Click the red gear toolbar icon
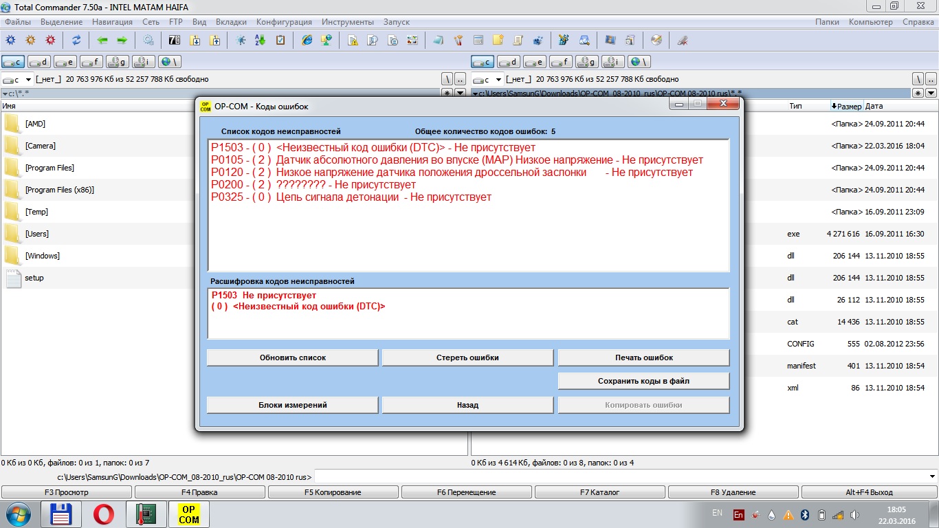This screenshot has height=528, width=939. click(50, 40)
